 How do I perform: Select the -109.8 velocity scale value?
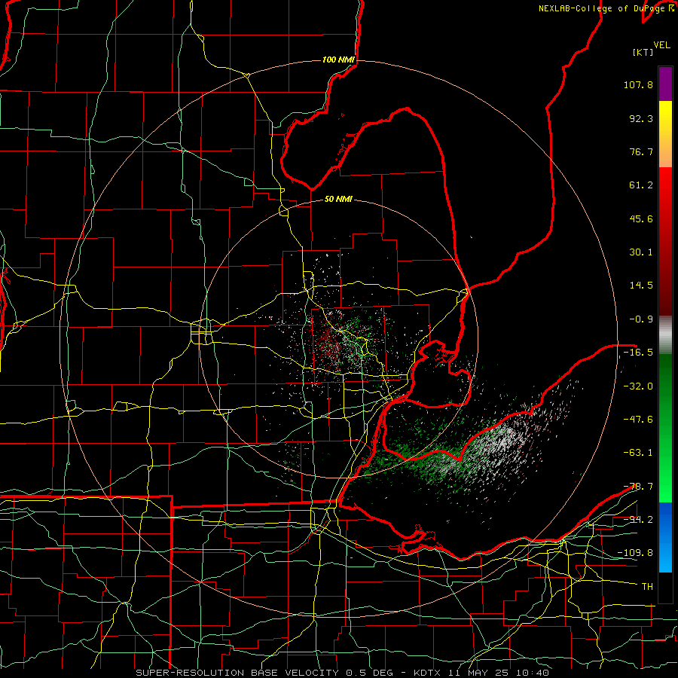(x=635, y=553)
